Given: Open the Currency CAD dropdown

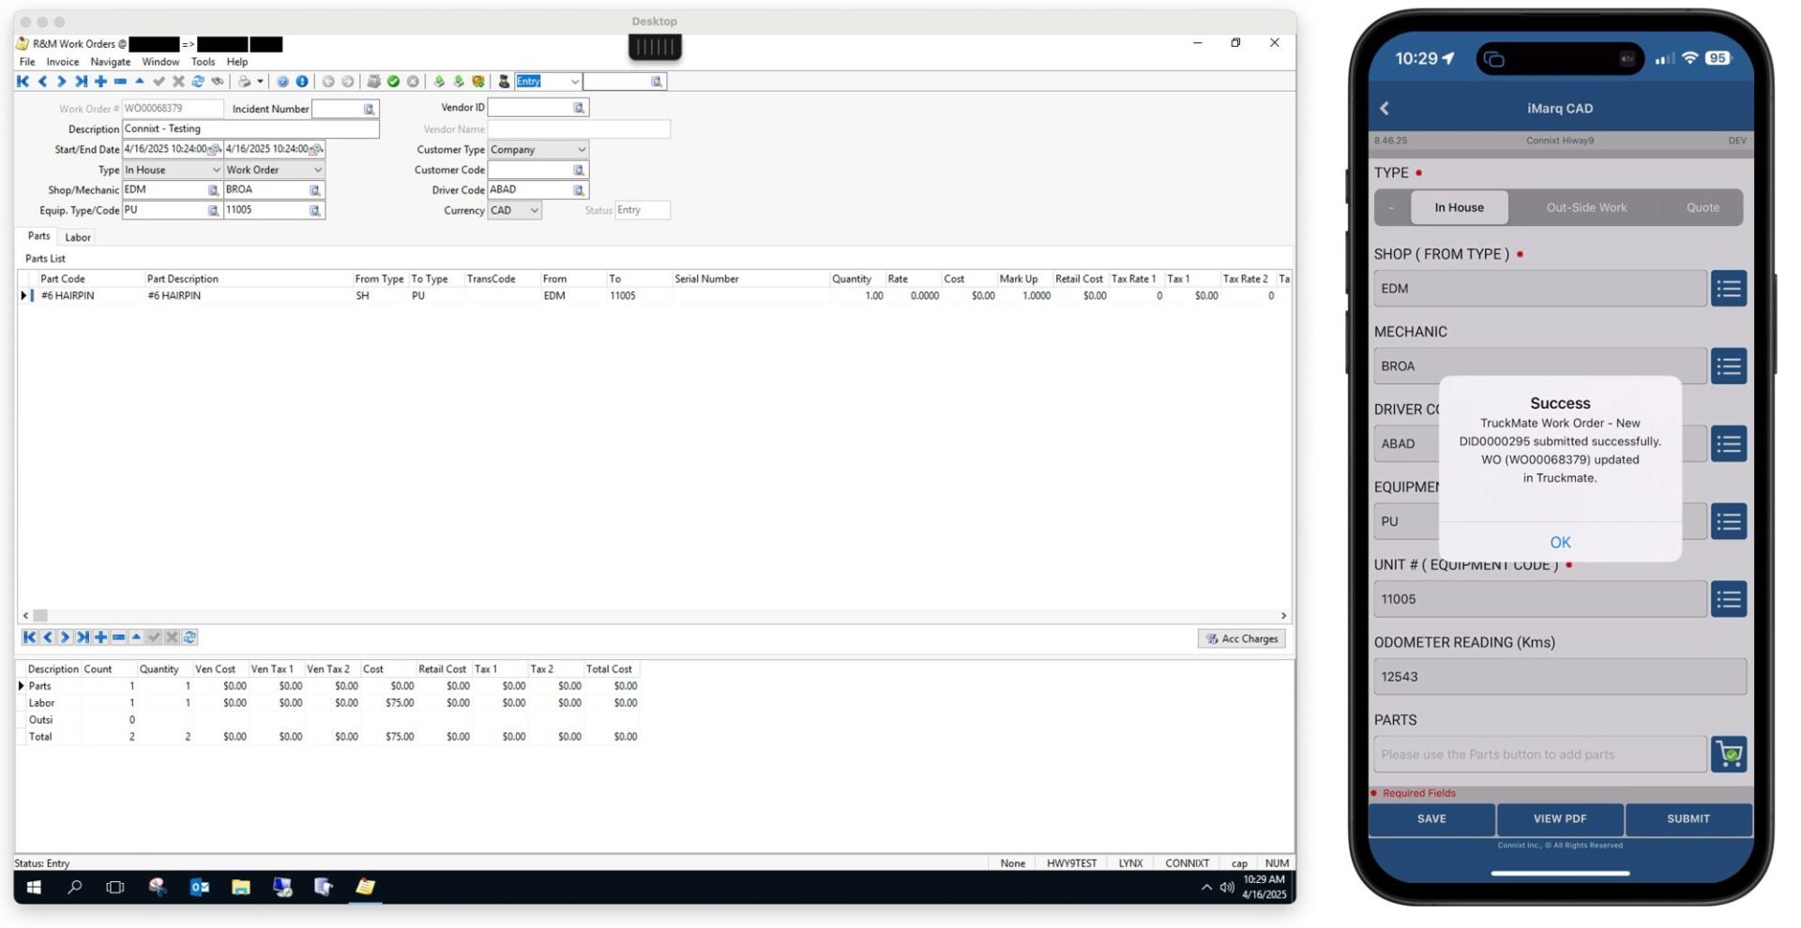Looking at the screenshot, I should click(531, 210).
